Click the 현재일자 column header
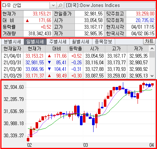This screenshot has width=157, height=149. [12, 49]
